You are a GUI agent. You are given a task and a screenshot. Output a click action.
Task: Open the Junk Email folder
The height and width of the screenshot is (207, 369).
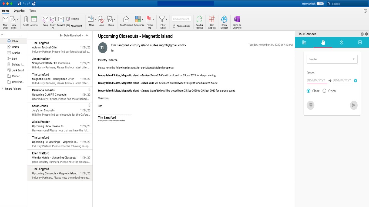14,70
